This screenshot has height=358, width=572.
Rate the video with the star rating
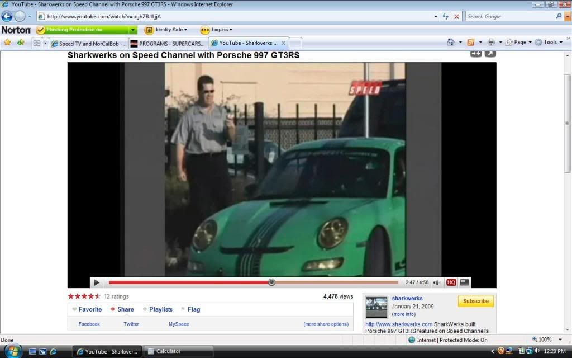[84, 296]
